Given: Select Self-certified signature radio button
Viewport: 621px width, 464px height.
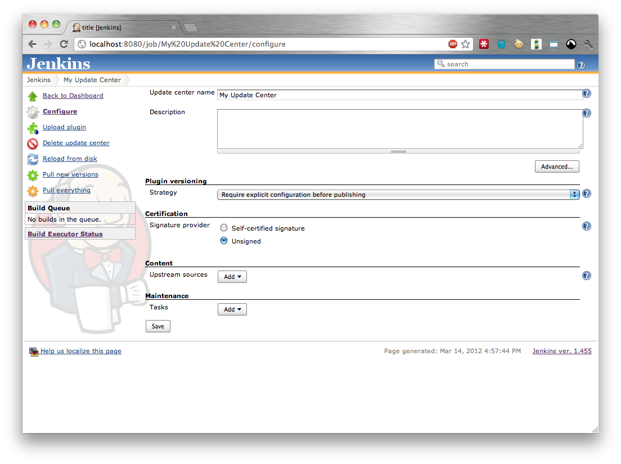Looking at the screenshot, I should 224,228.
